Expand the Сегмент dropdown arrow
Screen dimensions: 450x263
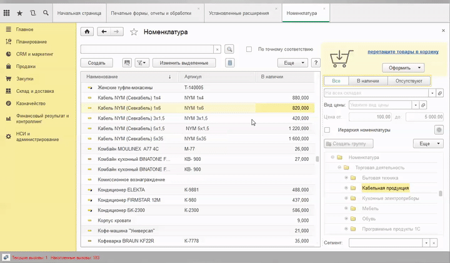426,243
